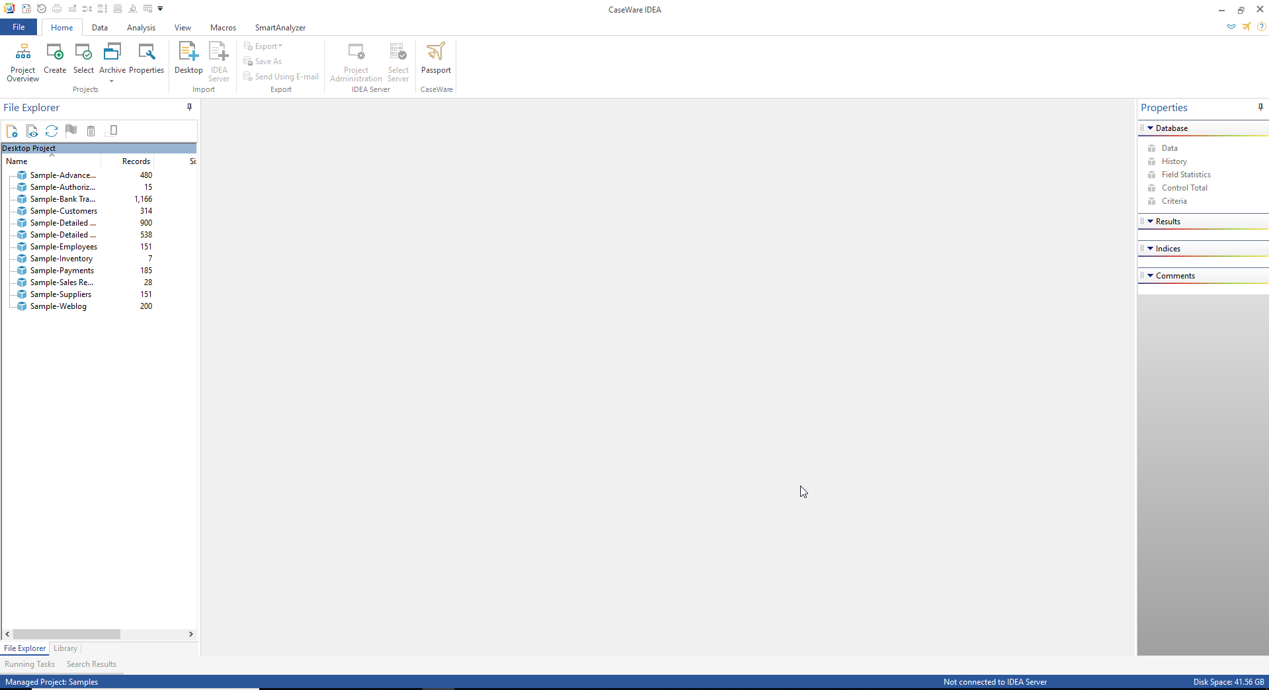
Task: Click the view file eye icon in File Explorer
Action: pos(32,131)
